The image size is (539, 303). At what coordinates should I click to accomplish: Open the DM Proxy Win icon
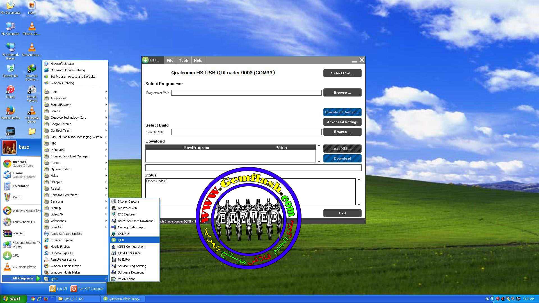pos(114,208)
